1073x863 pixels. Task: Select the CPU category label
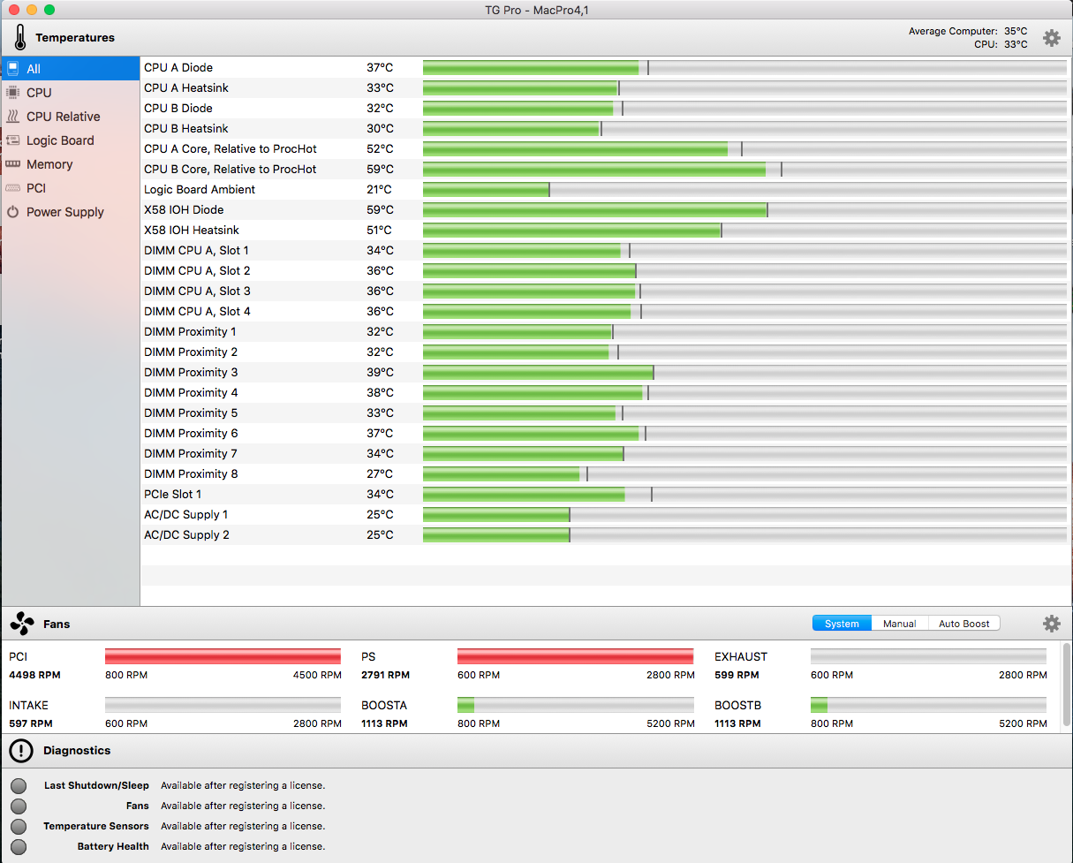point(39,93)
